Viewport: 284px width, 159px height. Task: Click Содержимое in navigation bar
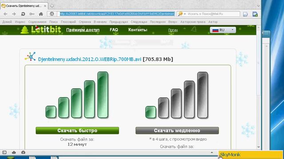37,22
